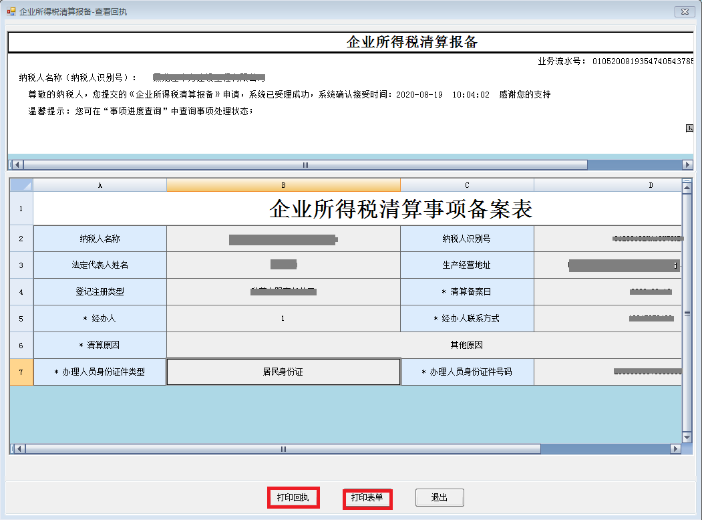This screenshot has width=702, height=520.
Task: Click the 打印回执 print receipt button
Action: [x=293, y=497]
